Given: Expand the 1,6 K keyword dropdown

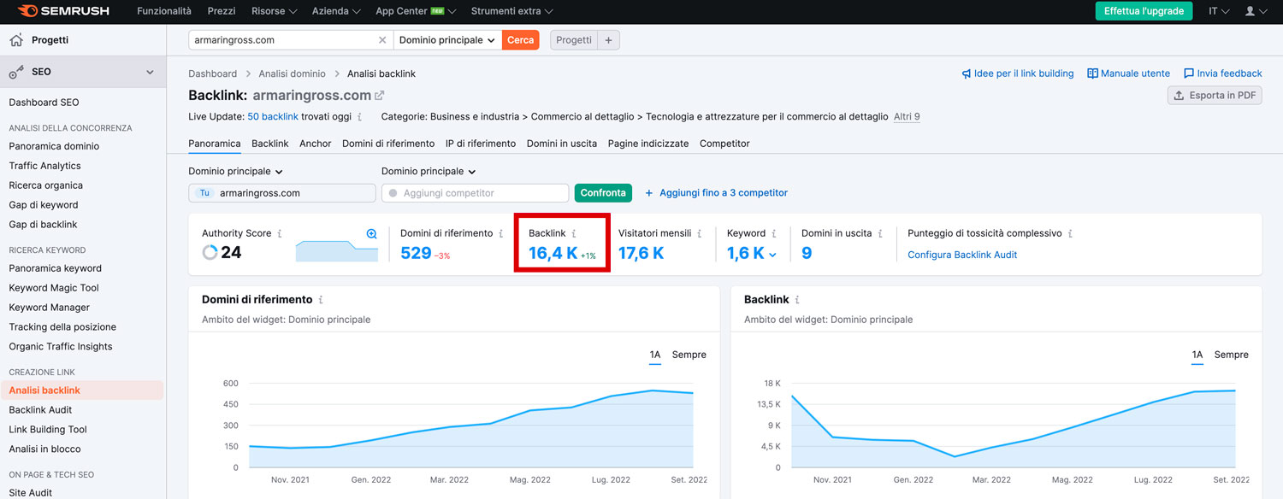Looking at the screenshot, I should (772, 254).
